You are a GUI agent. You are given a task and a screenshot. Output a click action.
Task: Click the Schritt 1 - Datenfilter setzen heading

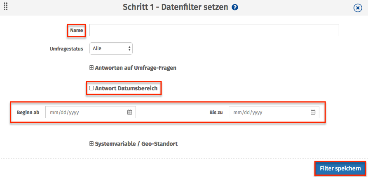175,7
